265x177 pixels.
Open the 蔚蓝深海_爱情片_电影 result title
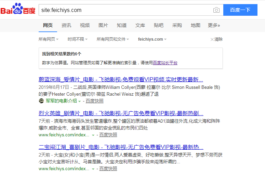point(121,79)
